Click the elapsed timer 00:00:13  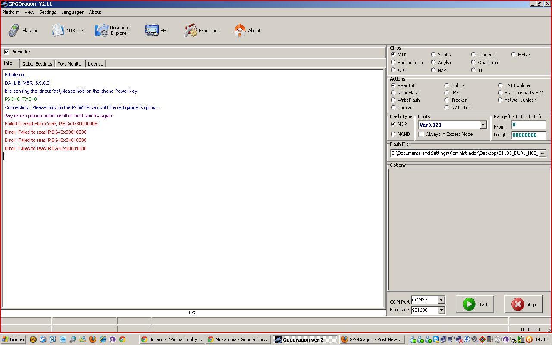tap(530, 329)
